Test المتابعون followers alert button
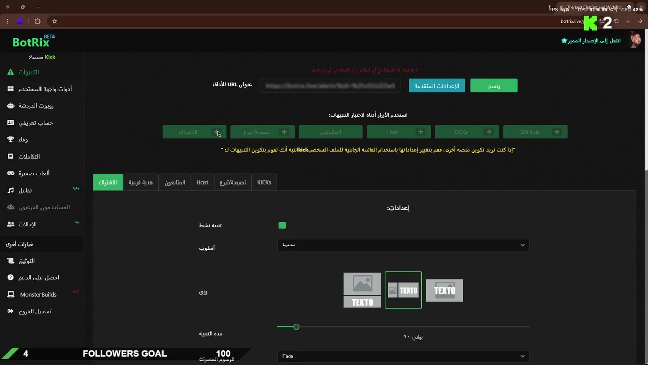This screenshot has height=365, width=648. [x=331, y=132]
